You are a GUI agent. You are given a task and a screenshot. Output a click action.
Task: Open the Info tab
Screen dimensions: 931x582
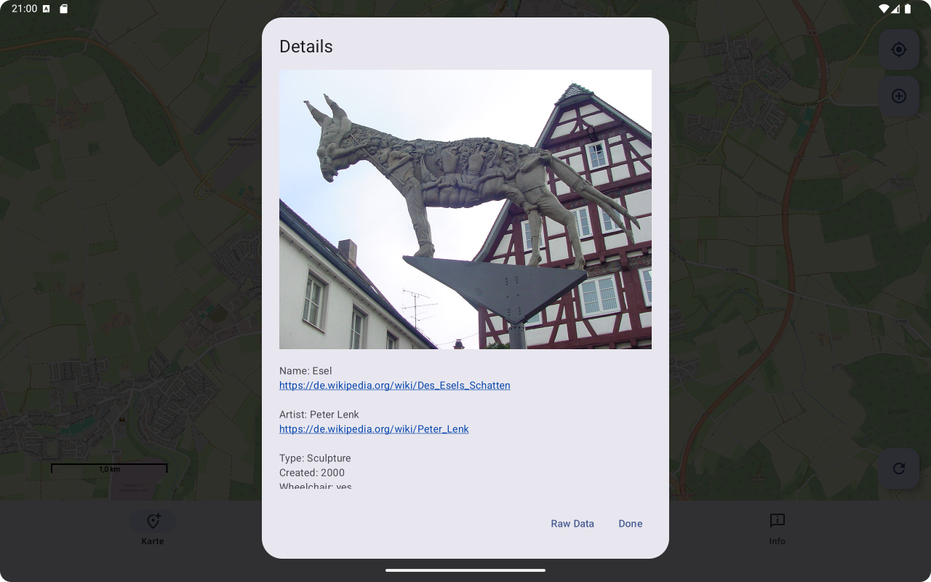[777, 528]
